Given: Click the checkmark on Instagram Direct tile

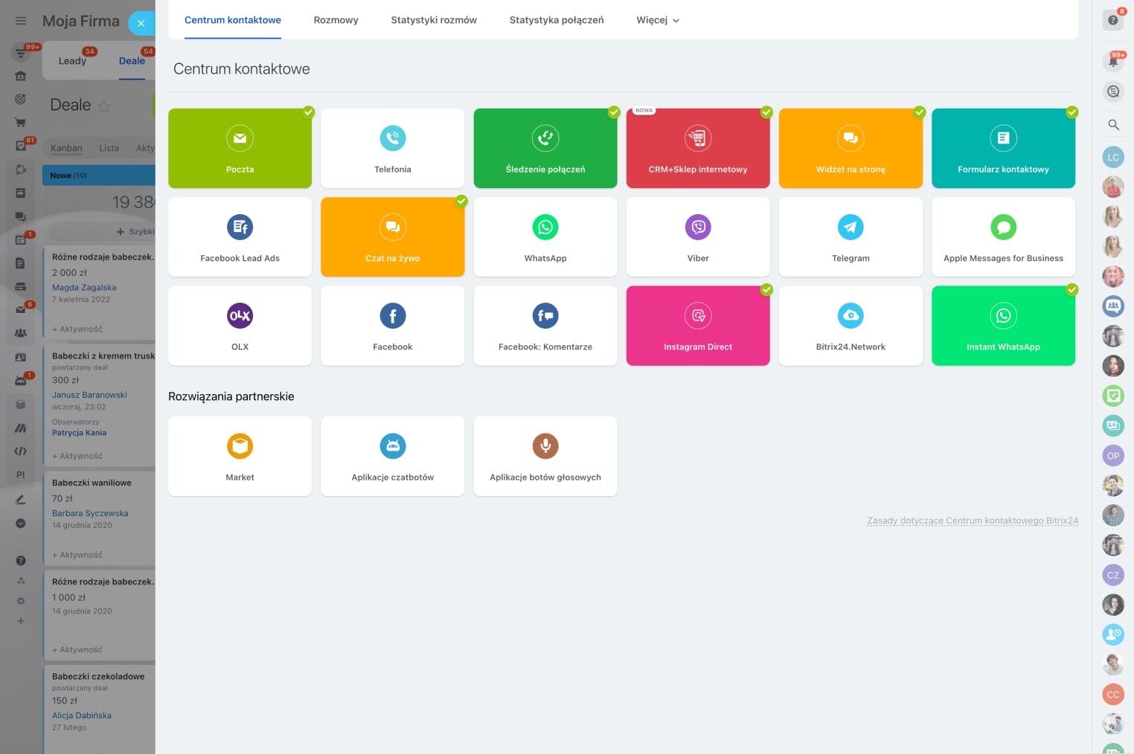Looking at the screenshot, I should pos(766,290).
